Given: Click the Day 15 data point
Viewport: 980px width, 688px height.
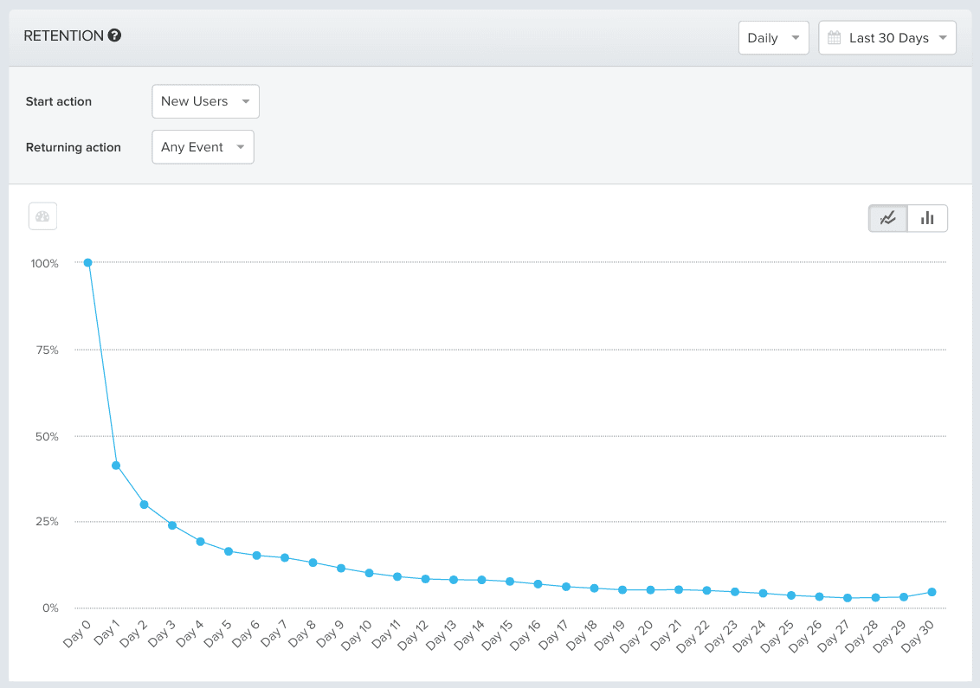Looking at the screenshot, I should 510,582.
